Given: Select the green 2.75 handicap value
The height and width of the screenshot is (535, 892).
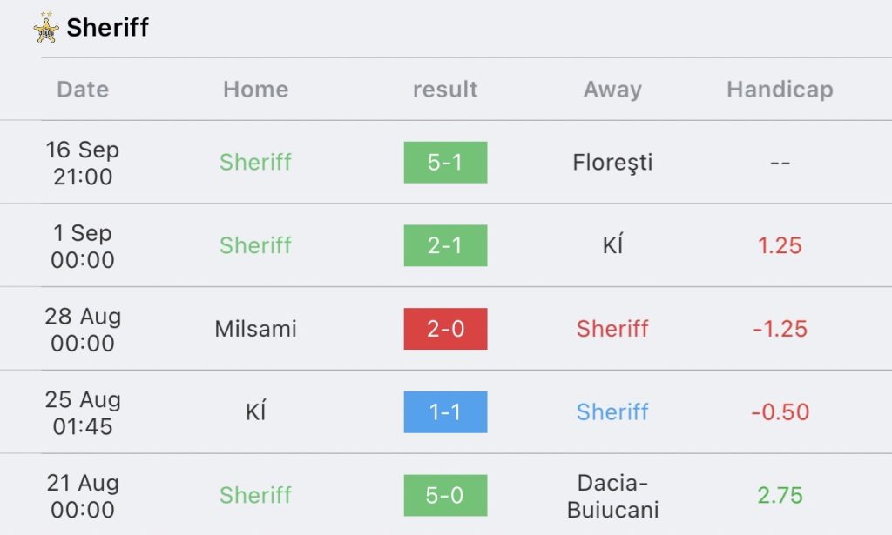Looking at the screenshot, I should click(780, 495).
